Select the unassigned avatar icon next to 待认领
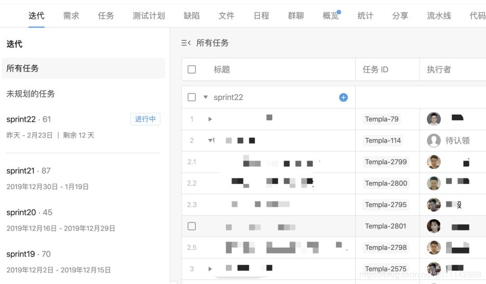The height and width of the screenshot is (284, 486). pyautogui.click(x=434, y=140)
